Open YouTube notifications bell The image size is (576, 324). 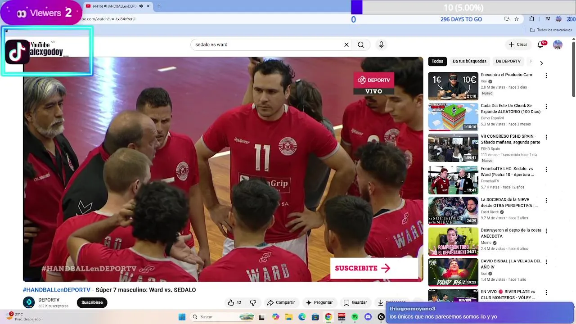pos(541,45)
